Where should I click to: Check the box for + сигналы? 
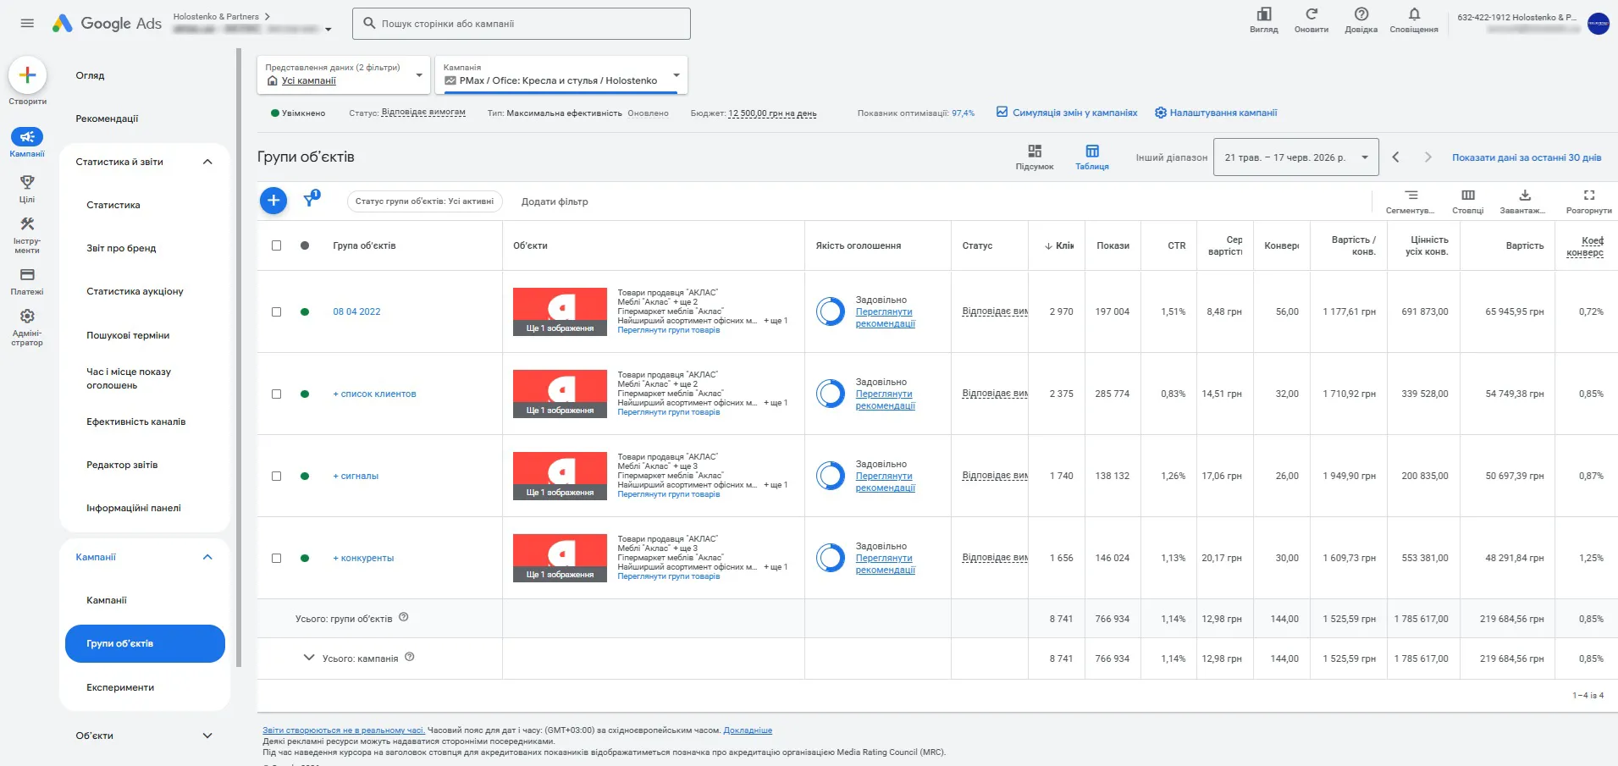click(x=276, y=476)
